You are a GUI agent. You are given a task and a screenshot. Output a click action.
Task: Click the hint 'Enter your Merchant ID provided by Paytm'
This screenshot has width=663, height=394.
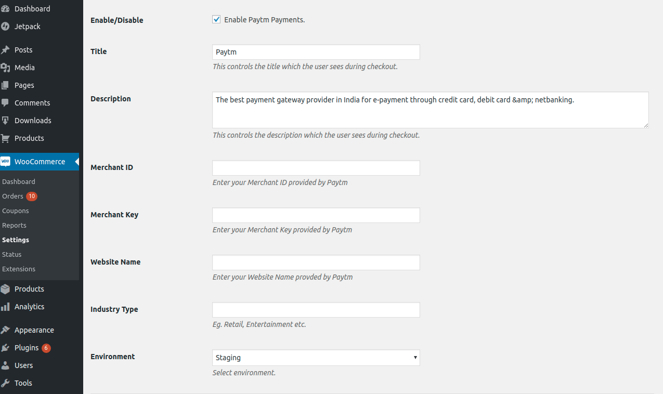280,182
